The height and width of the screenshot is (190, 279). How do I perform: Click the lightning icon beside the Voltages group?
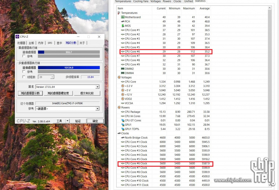click(x=119, y=77)
